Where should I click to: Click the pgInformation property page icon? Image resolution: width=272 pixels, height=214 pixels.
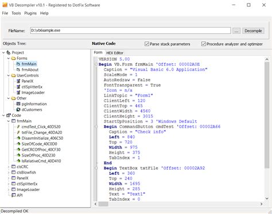click(x=18, y=104)
